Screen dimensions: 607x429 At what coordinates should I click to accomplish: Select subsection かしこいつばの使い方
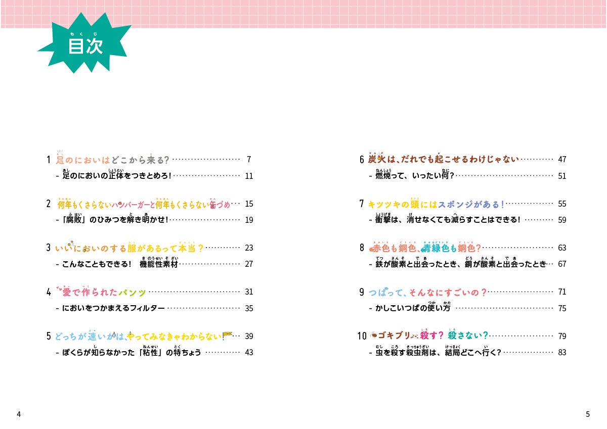413,308
